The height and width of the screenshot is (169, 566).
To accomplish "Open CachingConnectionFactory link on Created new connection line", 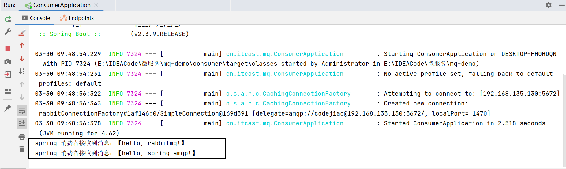I will click(x=288, y=104).
